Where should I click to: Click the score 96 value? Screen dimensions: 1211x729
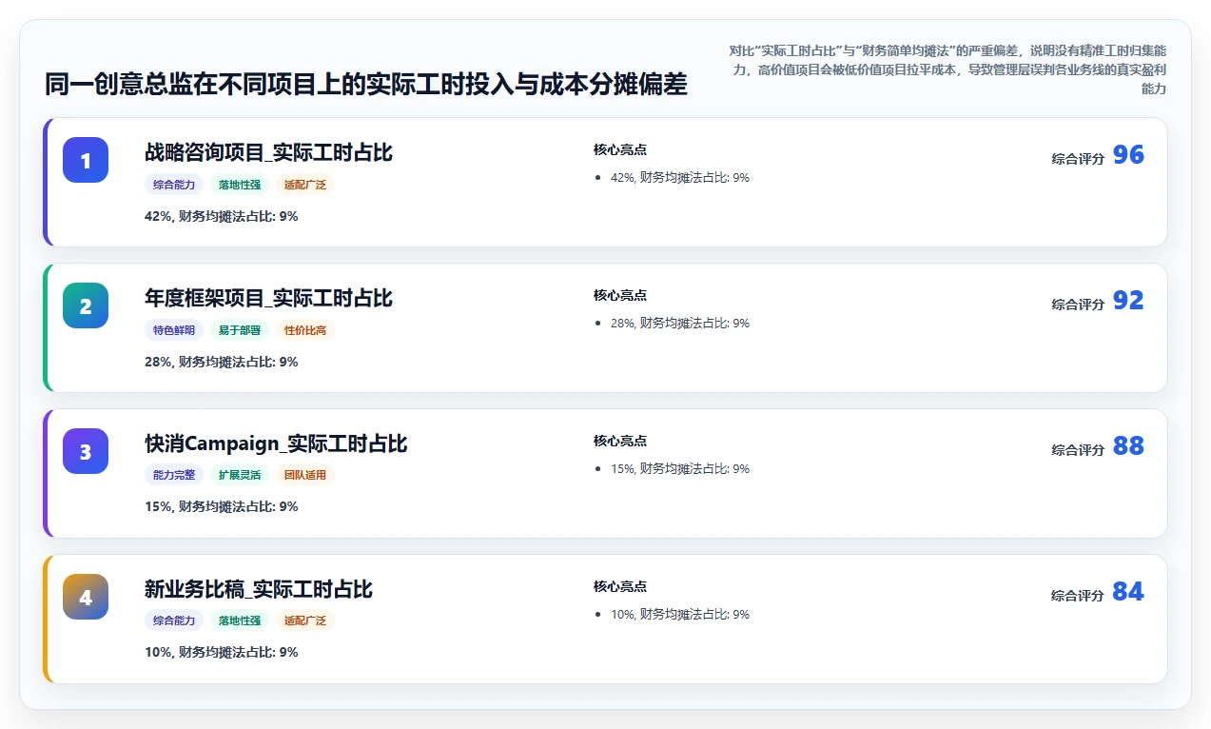(x=1128, y=155)
